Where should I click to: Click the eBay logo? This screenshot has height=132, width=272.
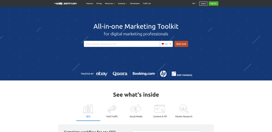(x=102, y=74)
